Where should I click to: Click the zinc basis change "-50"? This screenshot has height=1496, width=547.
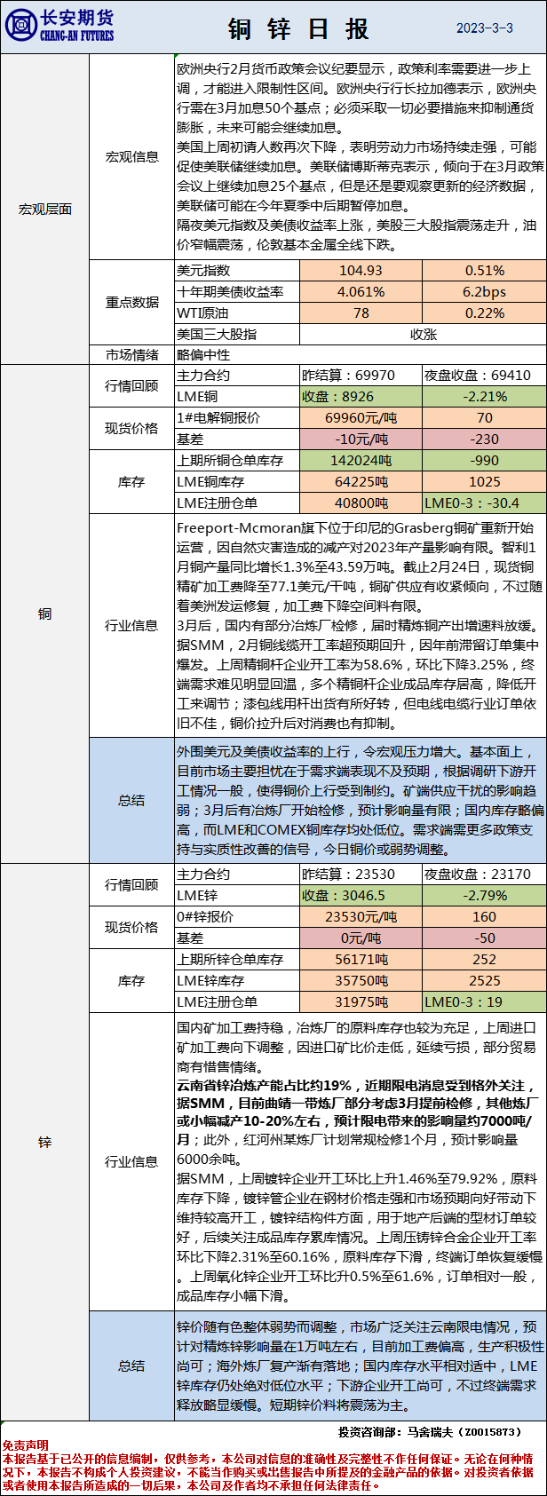[484, 938]
